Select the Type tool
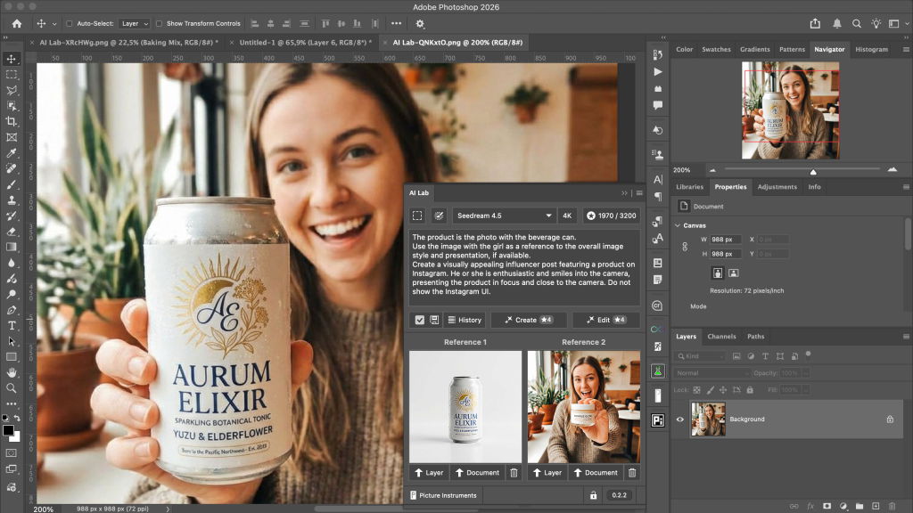The height and width of the screenshot is (513, 913). [x=12, y=326]
